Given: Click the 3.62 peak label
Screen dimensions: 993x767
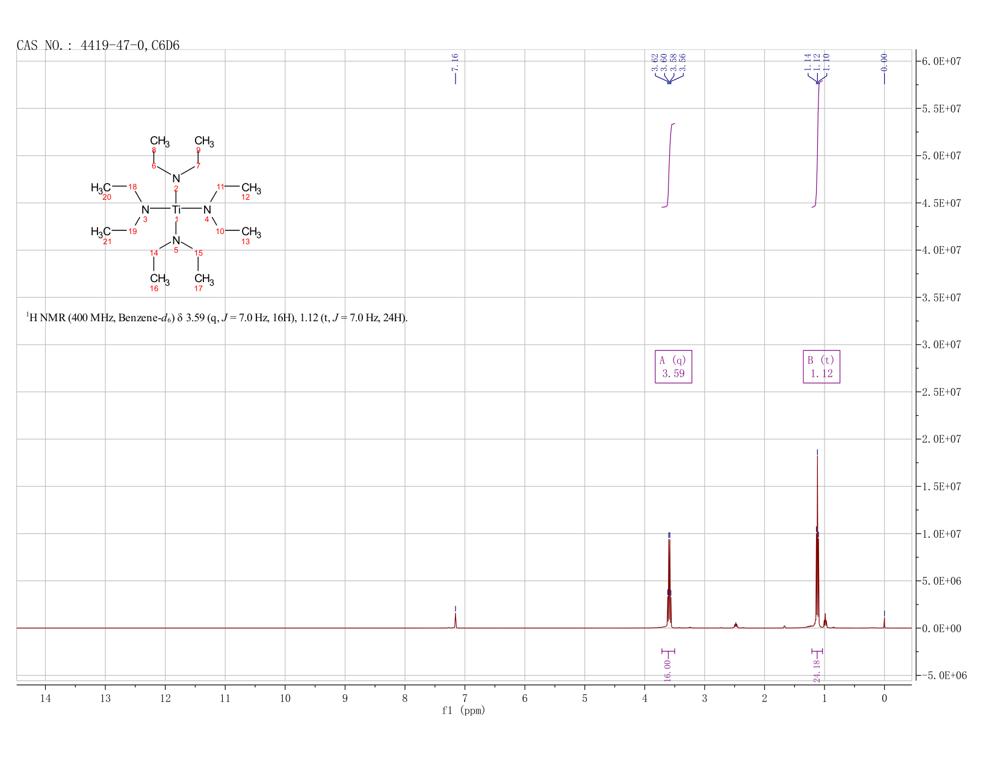Looking at the screenshot, I should click(655, 63).
